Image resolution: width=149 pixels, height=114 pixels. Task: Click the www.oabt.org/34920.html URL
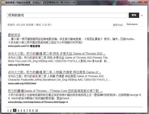pyautogui.click(x=22, y=83)
